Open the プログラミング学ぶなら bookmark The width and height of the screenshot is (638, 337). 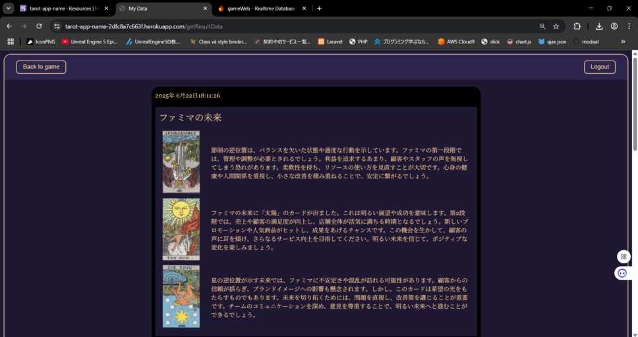click(401, 41)
